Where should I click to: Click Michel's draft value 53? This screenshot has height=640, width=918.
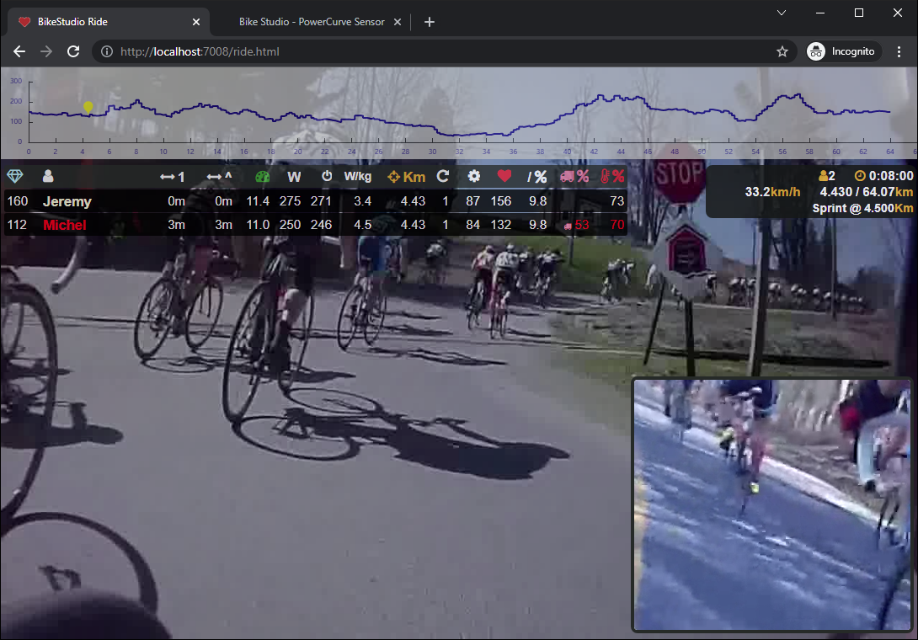[576, 225]
